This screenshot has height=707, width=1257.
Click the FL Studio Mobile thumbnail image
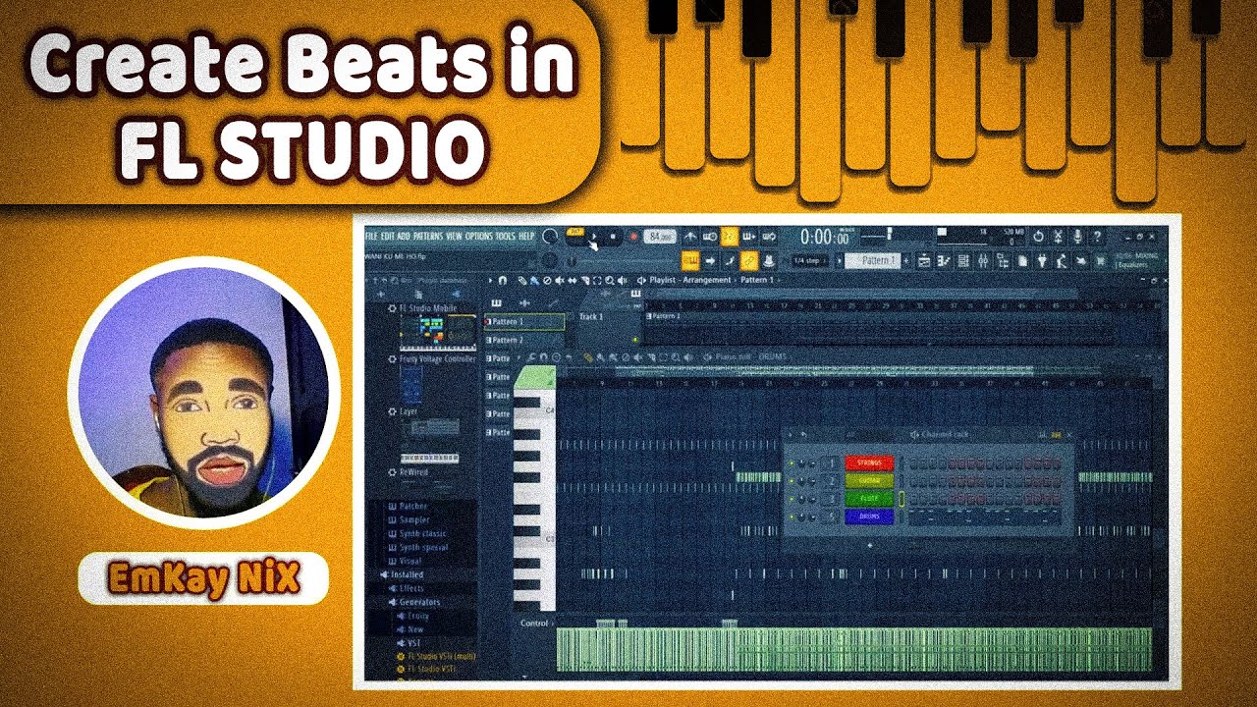[438, 333]
